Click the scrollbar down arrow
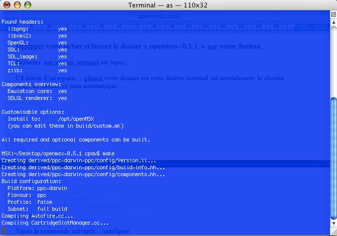This screenshot has width=337, height=236. pos(334,224)
